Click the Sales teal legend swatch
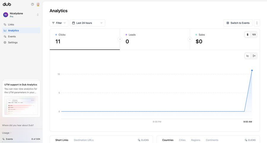The width and height of the screenshot is (267, 143). (x=196, y=35)
